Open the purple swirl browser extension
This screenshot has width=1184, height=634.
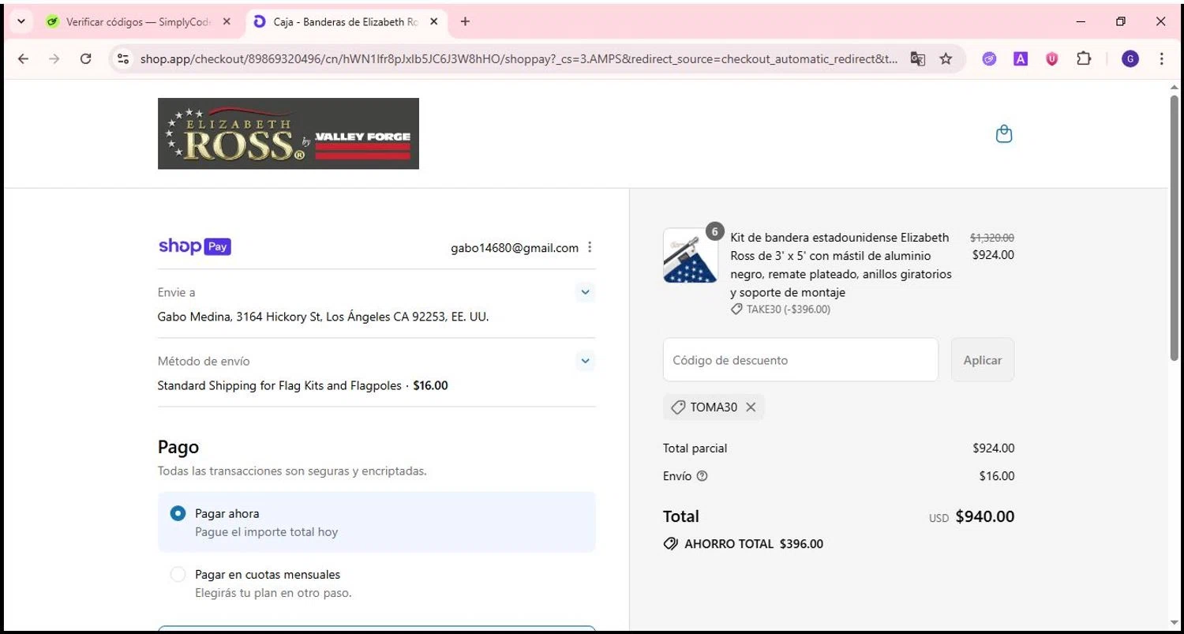click(989, 58)
